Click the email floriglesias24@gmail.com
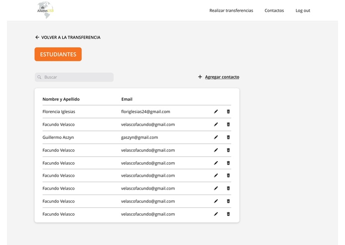This screenshot has height=245, width=345. pos(145,112)
